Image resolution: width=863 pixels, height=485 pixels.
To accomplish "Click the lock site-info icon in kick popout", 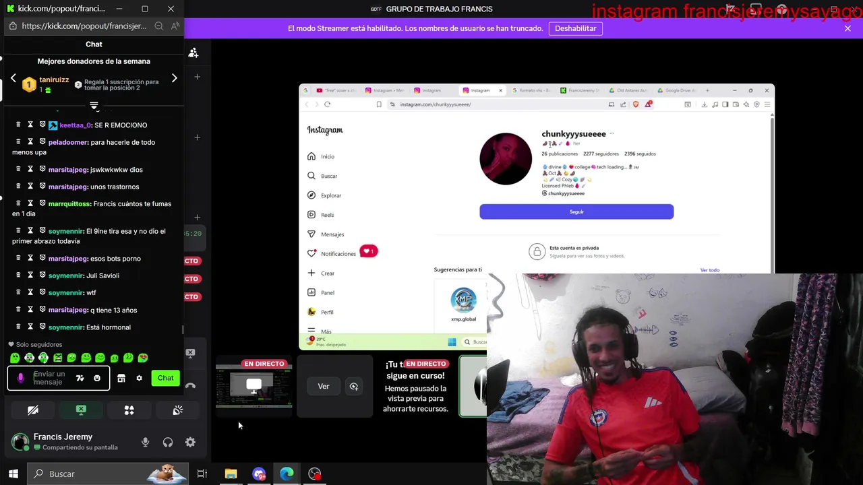I will [13, 26].
